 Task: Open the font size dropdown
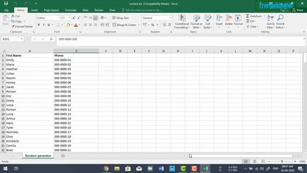click(x=69, y=18)
